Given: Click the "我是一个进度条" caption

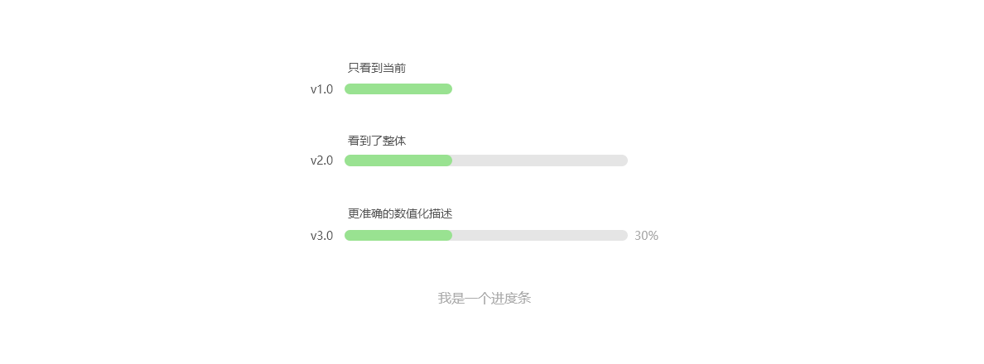Looking at the screenshot, I should (484, 299).
